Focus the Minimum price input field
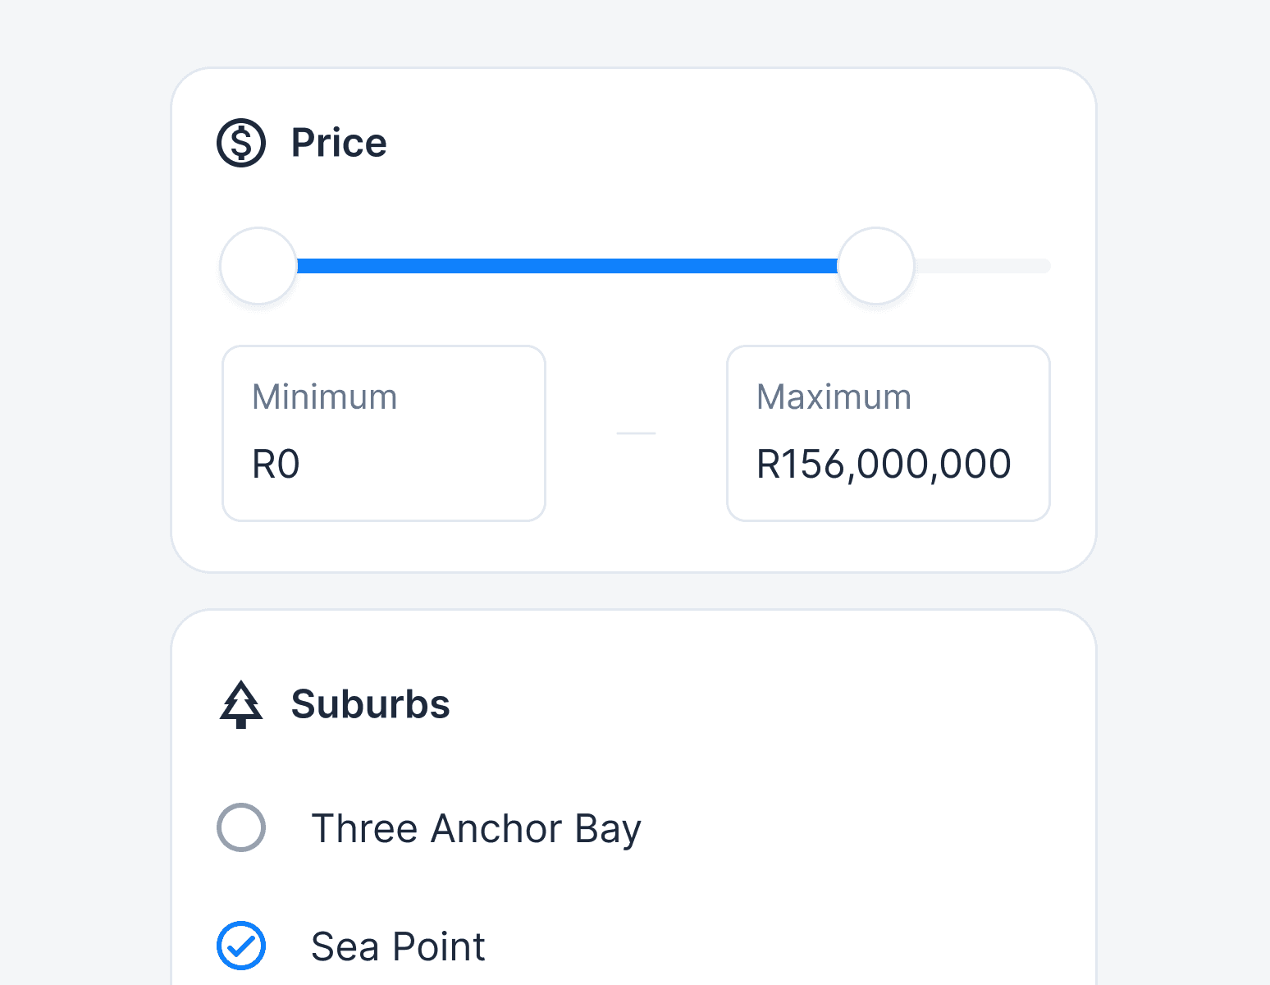 [384, 433]
